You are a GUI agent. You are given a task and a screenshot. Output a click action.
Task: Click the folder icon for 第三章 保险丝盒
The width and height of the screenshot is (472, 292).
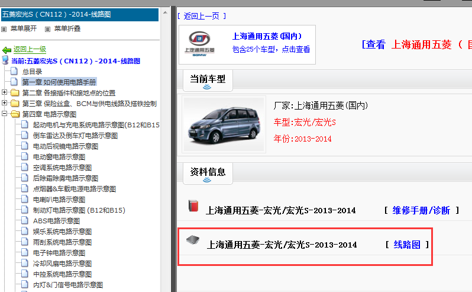pyautogui.click(x=15, y=104)
